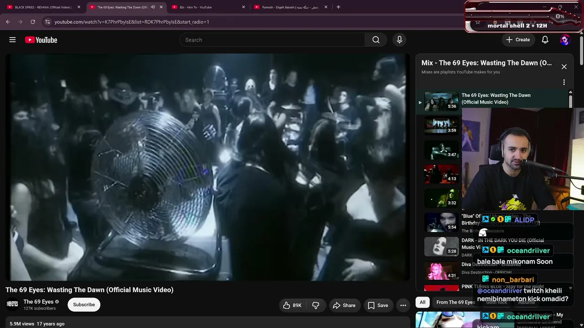Image resolution: width=584 pixels, height=328 pixels.
Task: Go forward in the browser
Action: pos(20,21)
